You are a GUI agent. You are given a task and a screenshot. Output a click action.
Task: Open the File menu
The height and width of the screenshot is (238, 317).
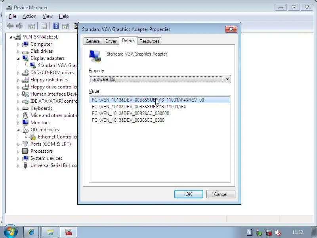tap(13, 16)
